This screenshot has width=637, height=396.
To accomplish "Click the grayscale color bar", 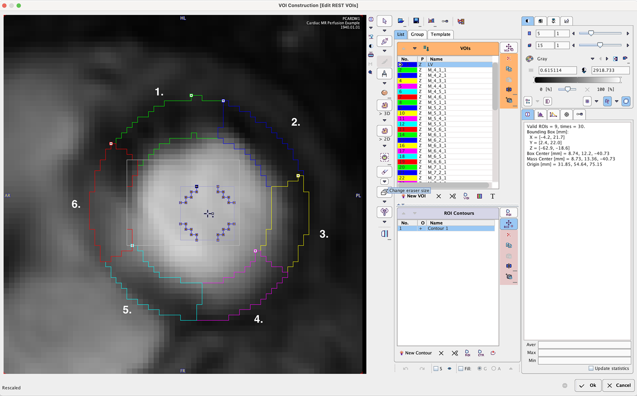I will coord(577,80).
